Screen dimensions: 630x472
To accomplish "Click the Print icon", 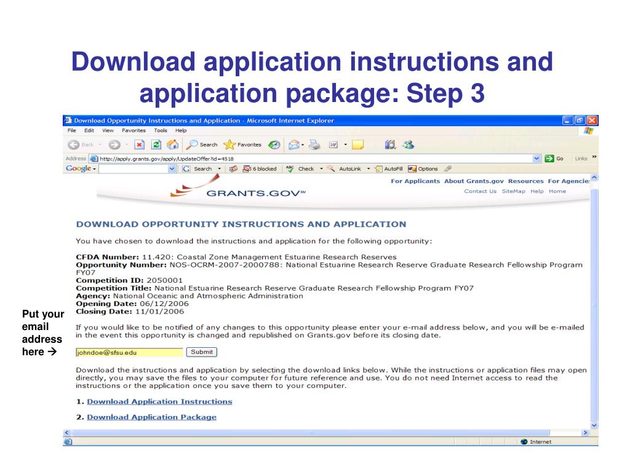I will coord(314,145).
